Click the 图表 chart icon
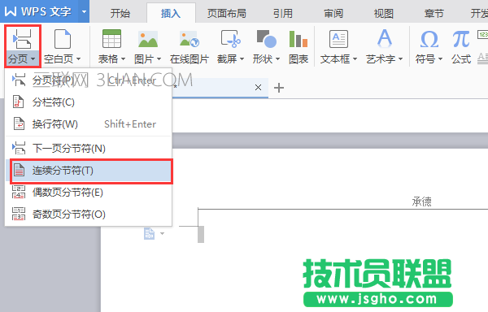The image size is (488, 312). coord(298,39)
